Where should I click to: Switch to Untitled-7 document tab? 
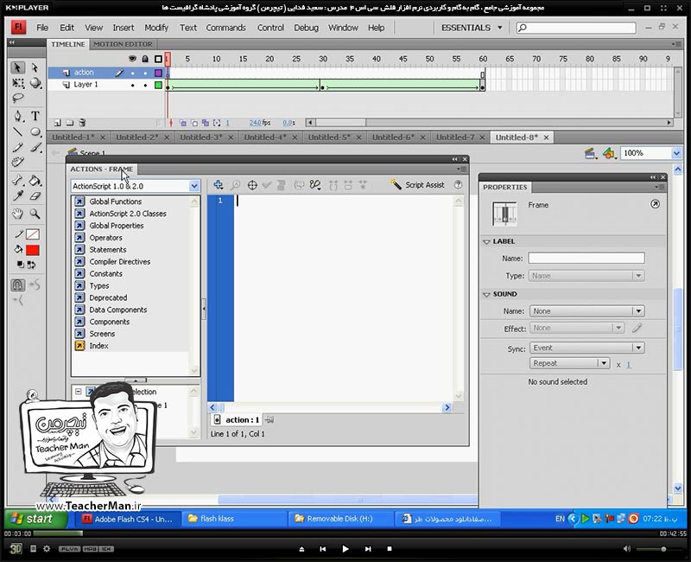[455, 137]
